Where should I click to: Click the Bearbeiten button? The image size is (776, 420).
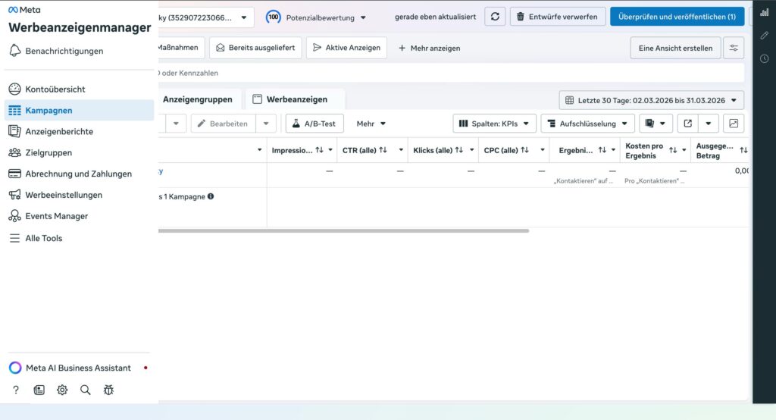(x=224, y=124)
